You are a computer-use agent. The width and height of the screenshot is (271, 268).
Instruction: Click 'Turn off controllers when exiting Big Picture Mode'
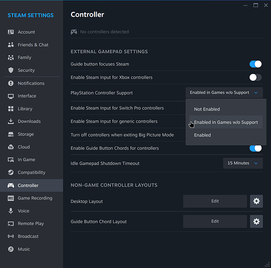pyautogui.click(x=122, y=135)
